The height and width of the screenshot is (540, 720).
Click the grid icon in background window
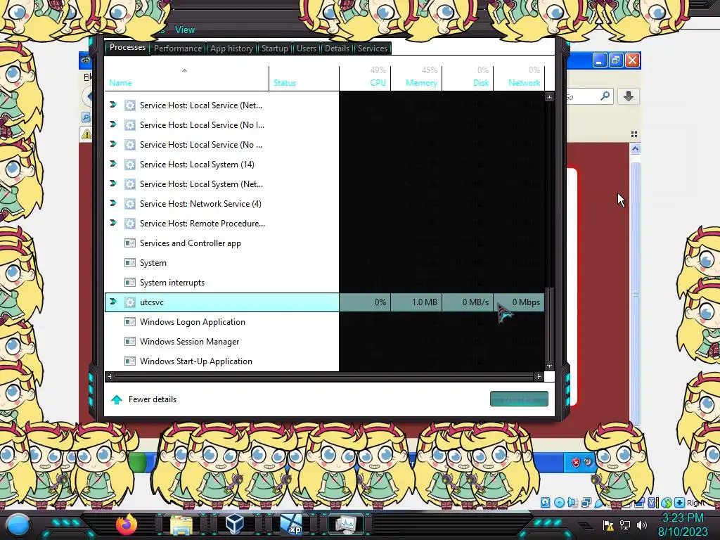pyautogui.click(x=634, y=134)
